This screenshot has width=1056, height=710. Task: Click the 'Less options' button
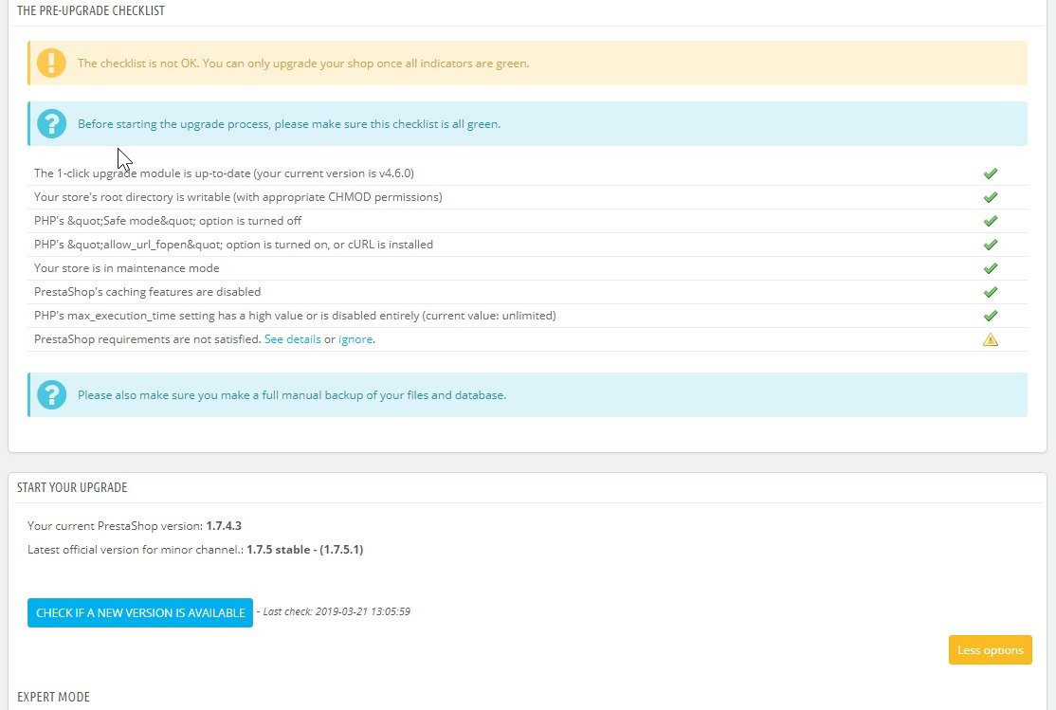990,649
